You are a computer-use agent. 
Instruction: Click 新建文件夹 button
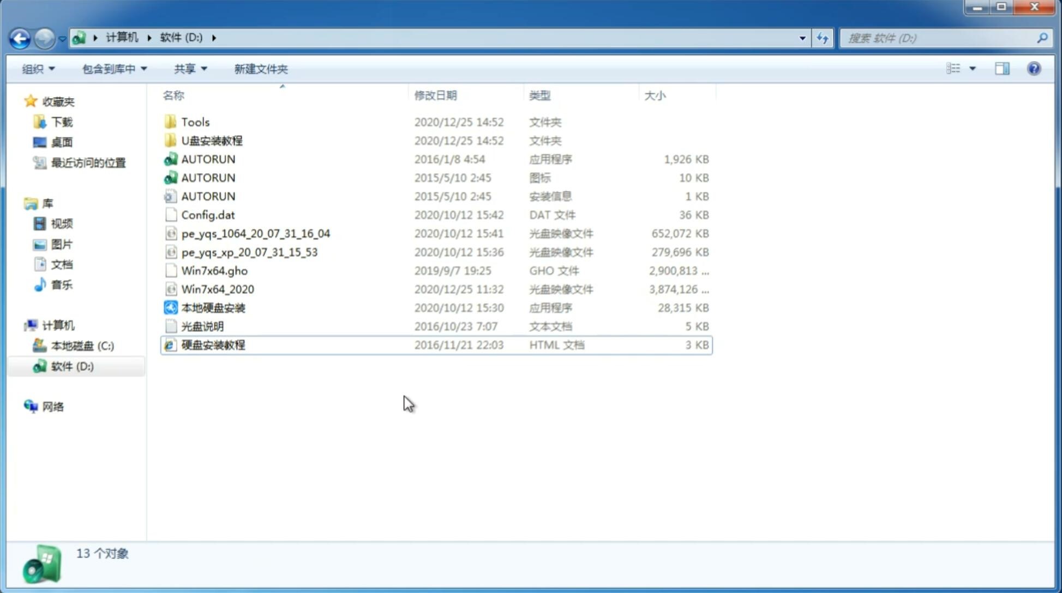pyautogui.click(x=260, y=69)
